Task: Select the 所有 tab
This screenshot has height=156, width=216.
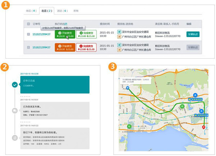Action: 76,11
